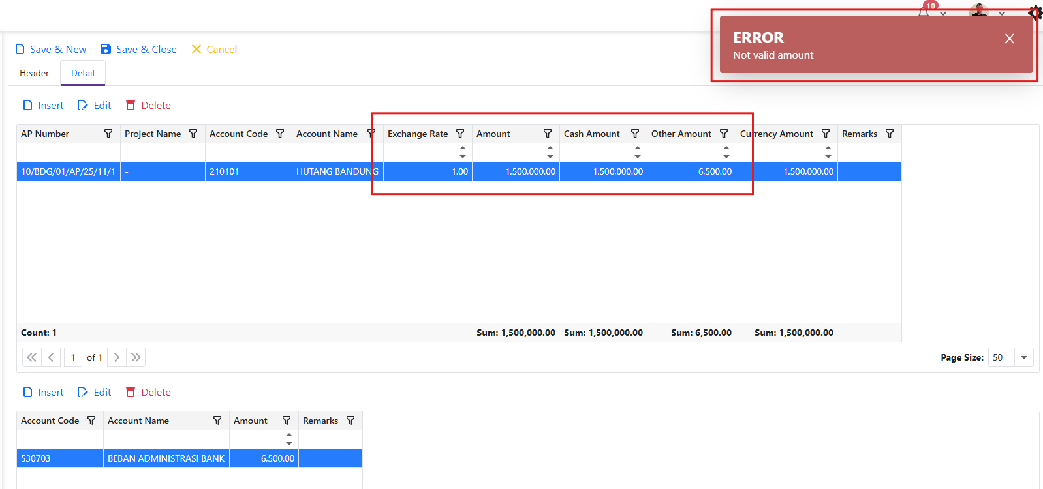
Task: Click the page number input field
Action: (73, 357)
